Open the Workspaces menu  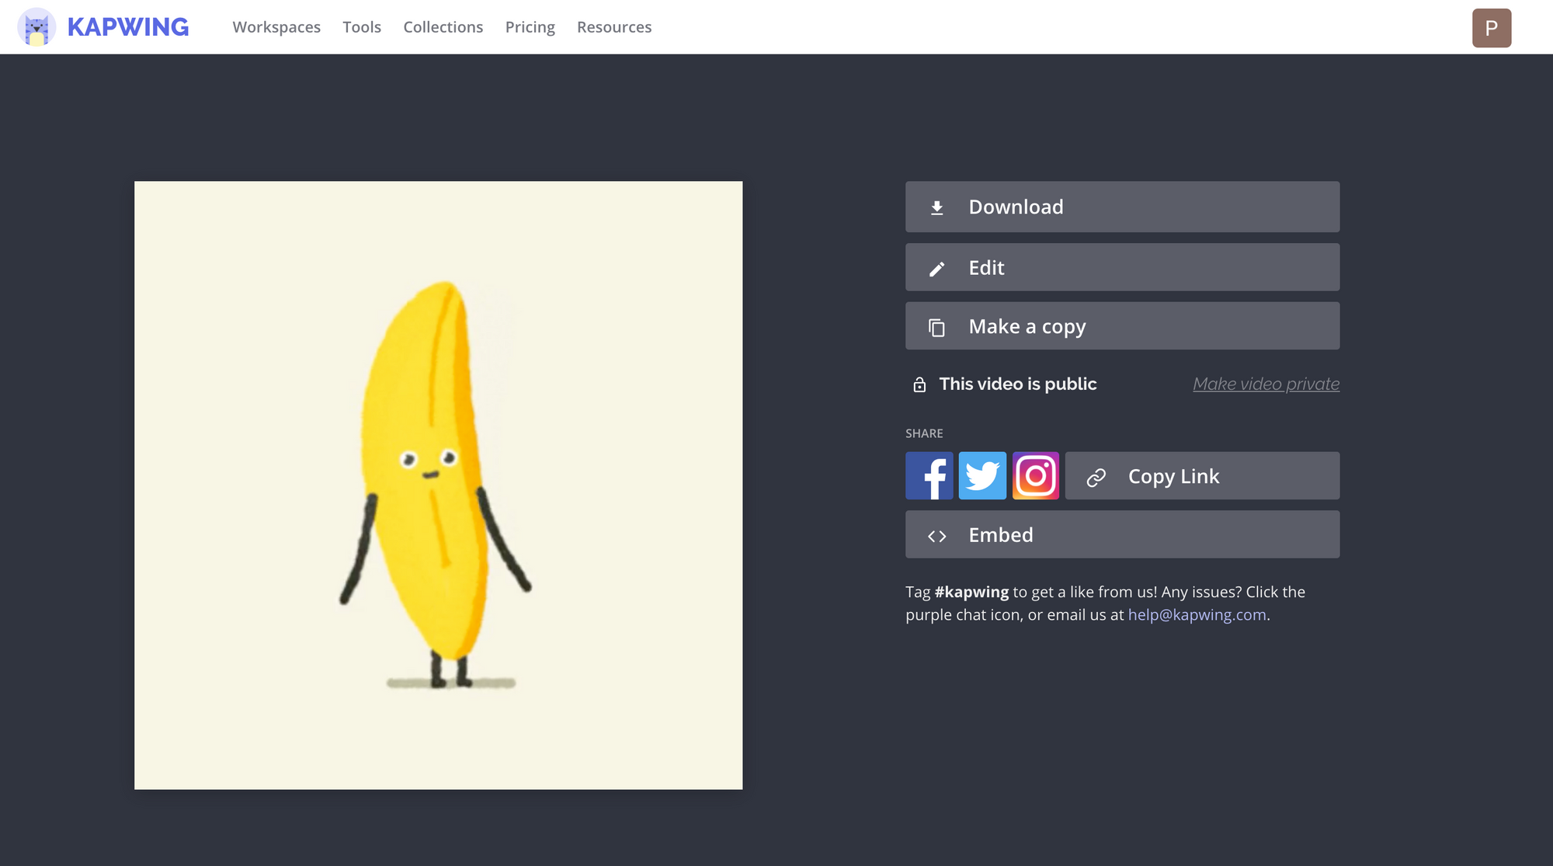click(276, 27)
